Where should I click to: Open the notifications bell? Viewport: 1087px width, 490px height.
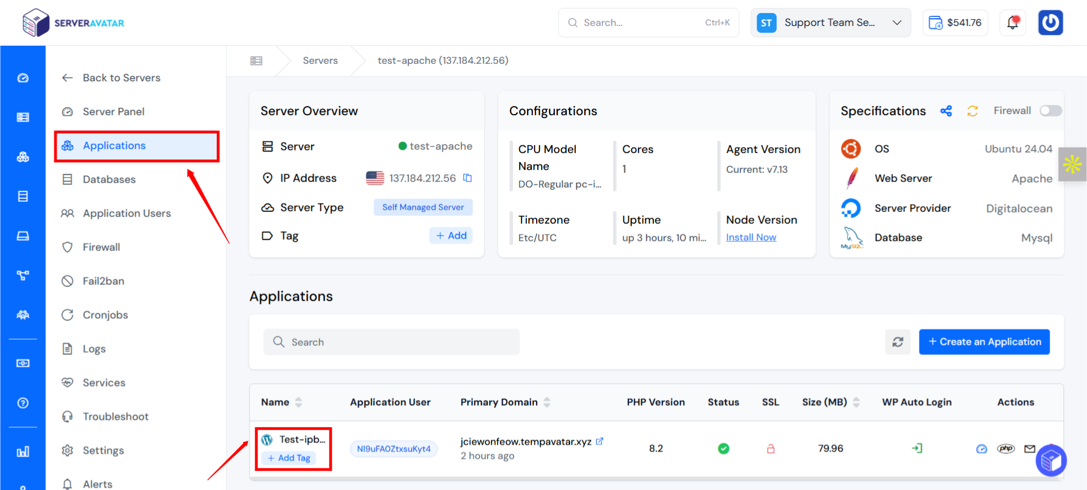click(x=1012, y=23)
